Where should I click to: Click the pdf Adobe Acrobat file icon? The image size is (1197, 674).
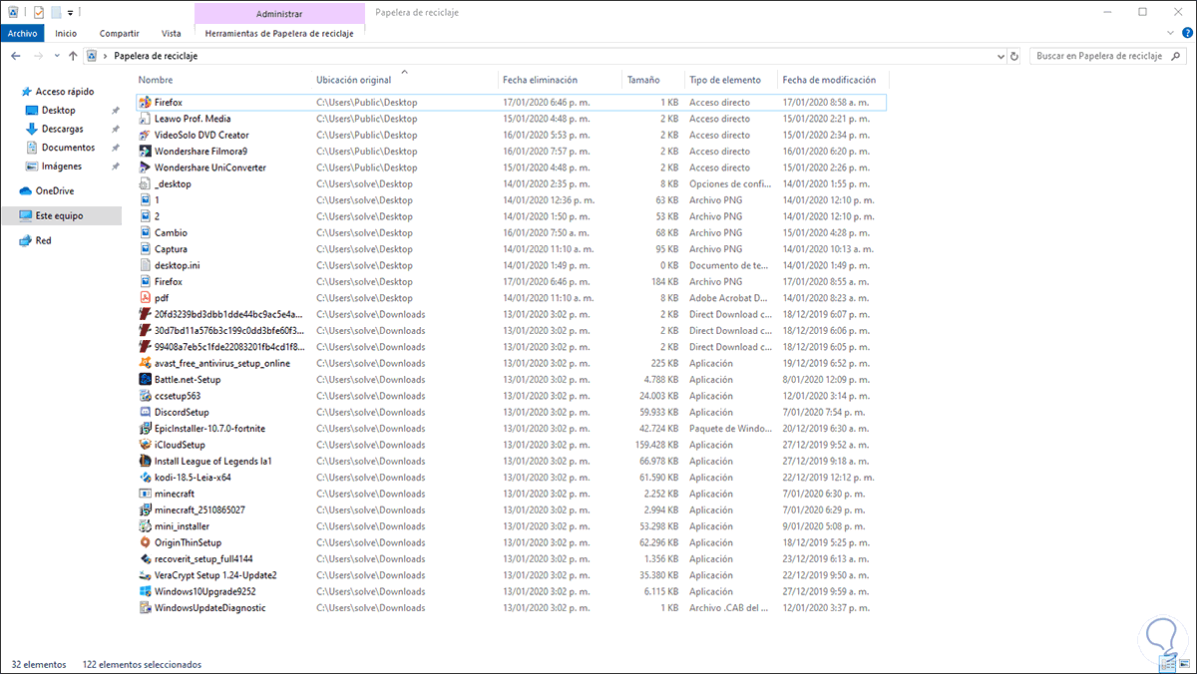pos(145,298)
